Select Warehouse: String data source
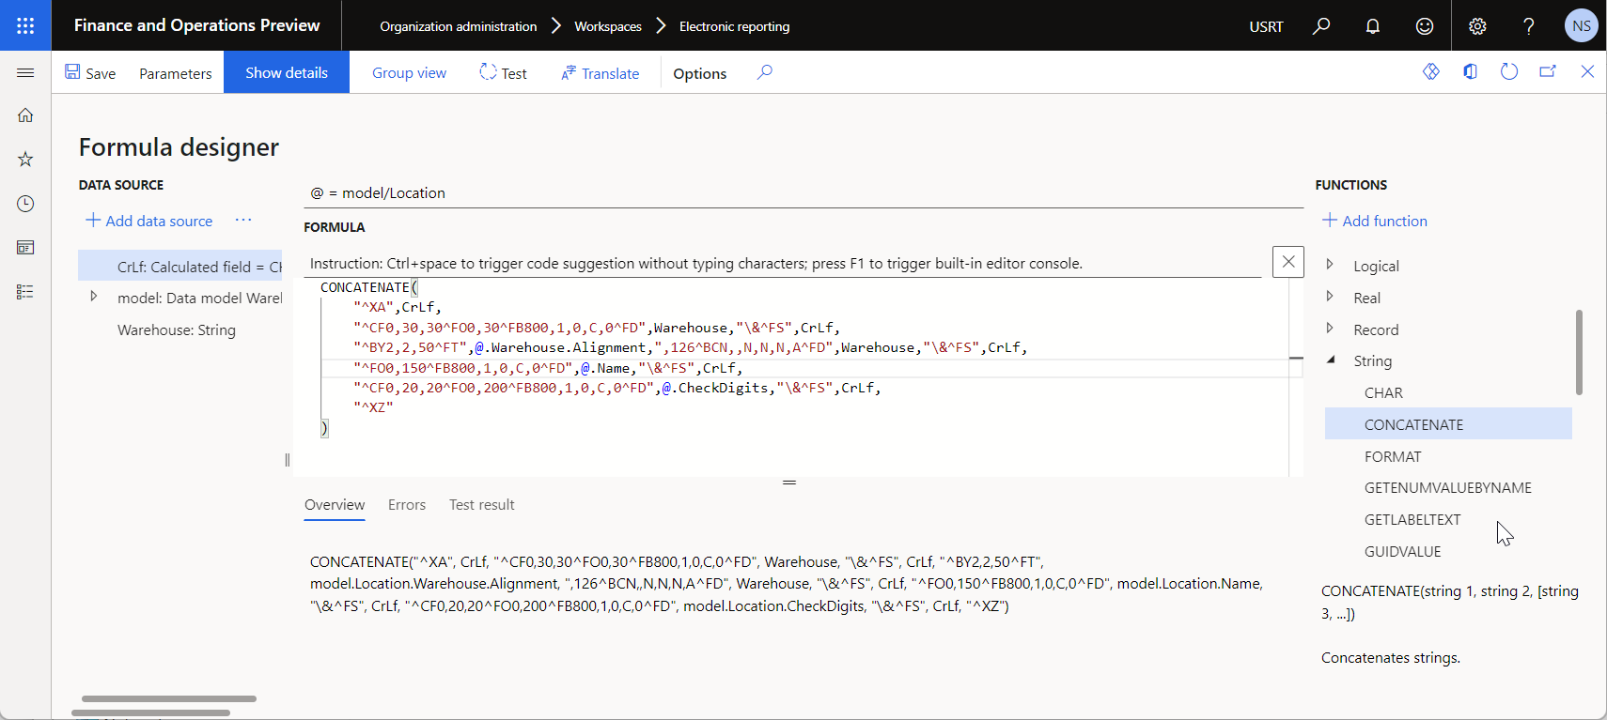 pyautogui.click(x=177, y=330)
